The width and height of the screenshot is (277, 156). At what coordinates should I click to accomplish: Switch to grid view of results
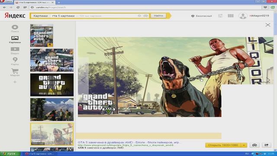[231, 16]
